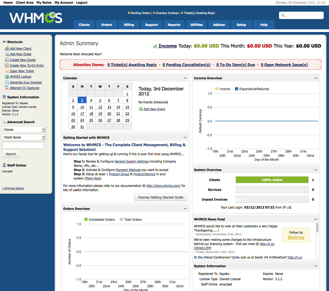Click Dismiss Getting Started Guide button
Viewport: 329px width, 291px height.
(x=161, y=197)
